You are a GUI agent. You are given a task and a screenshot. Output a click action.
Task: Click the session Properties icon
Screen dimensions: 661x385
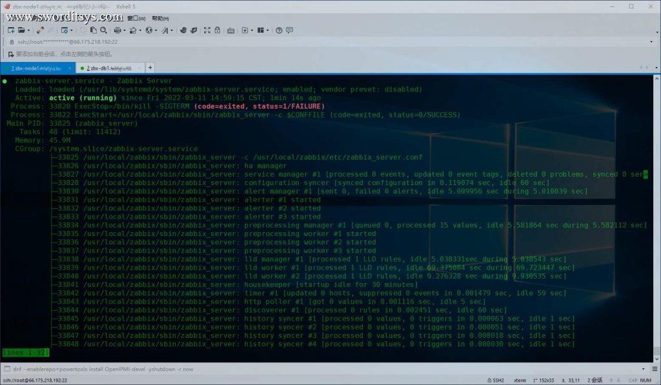point(64,30)
